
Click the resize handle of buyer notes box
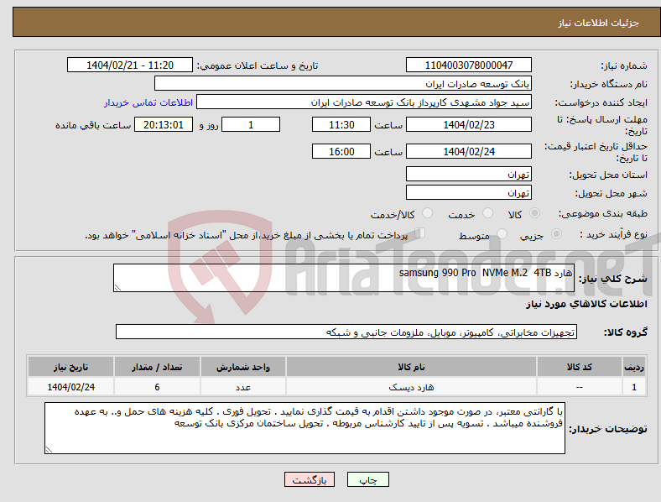click(49, 450)
